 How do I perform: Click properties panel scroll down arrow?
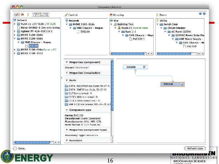coord(112,141)
